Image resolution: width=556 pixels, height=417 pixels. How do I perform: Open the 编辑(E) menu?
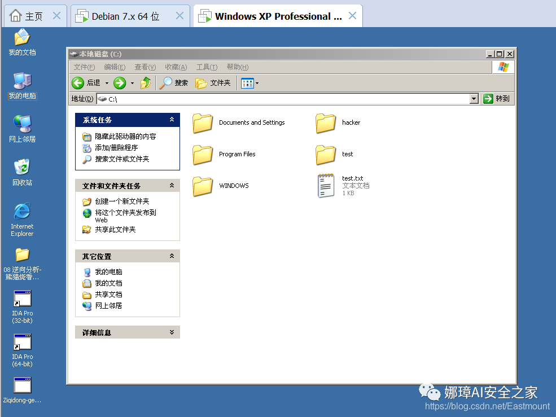(x=115, y=67)
